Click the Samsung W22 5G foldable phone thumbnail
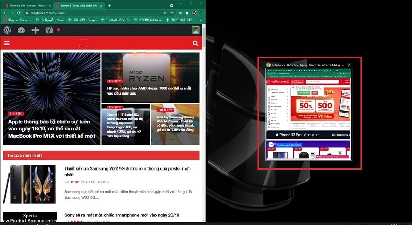Screen dimensions: 412x225 pos(29,184)
